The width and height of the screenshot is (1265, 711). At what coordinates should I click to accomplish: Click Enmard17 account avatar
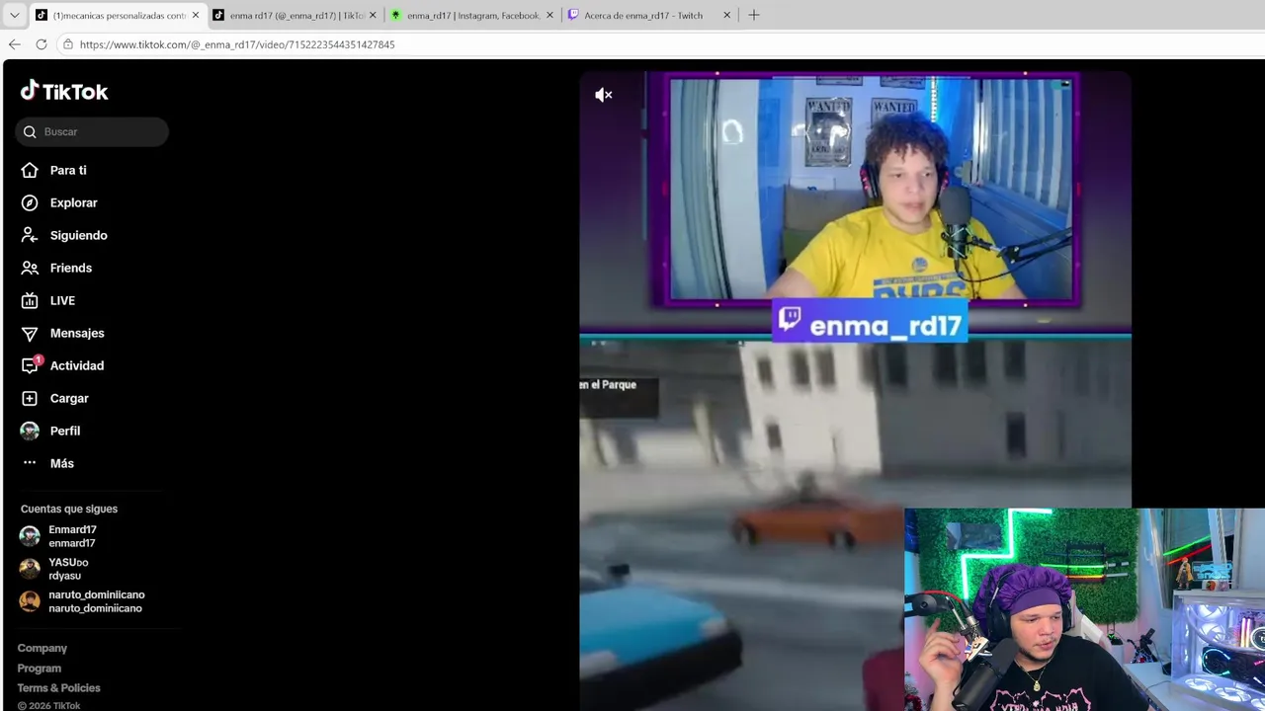30,536
